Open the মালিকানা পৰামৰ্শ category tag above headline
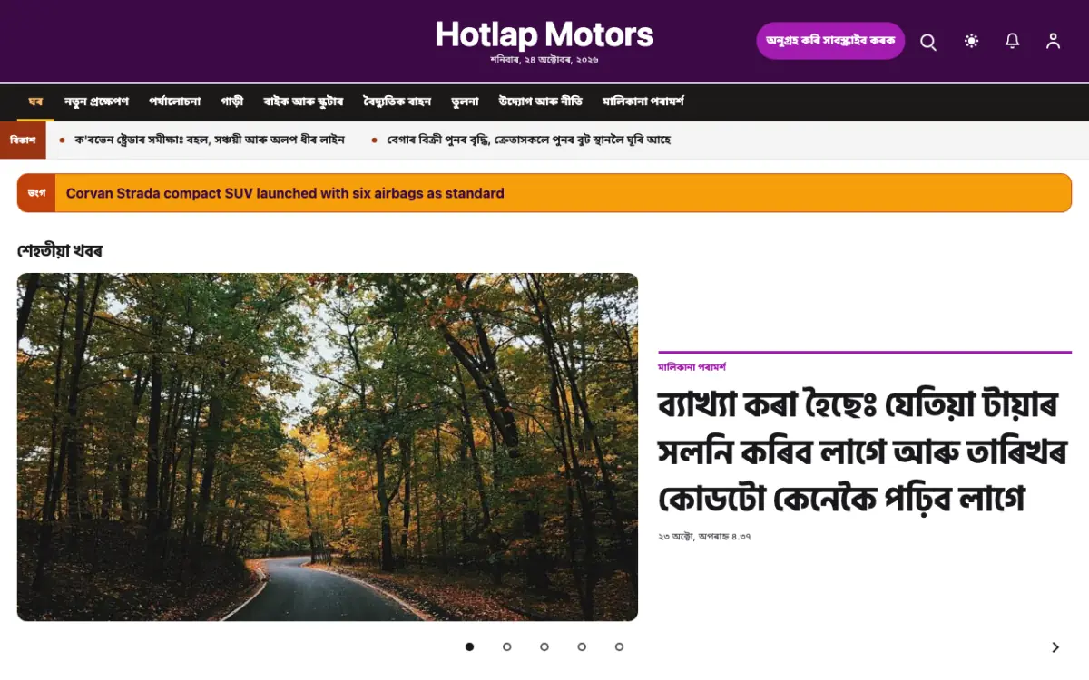Viewport: 1089px width, 680px height. 692,367
